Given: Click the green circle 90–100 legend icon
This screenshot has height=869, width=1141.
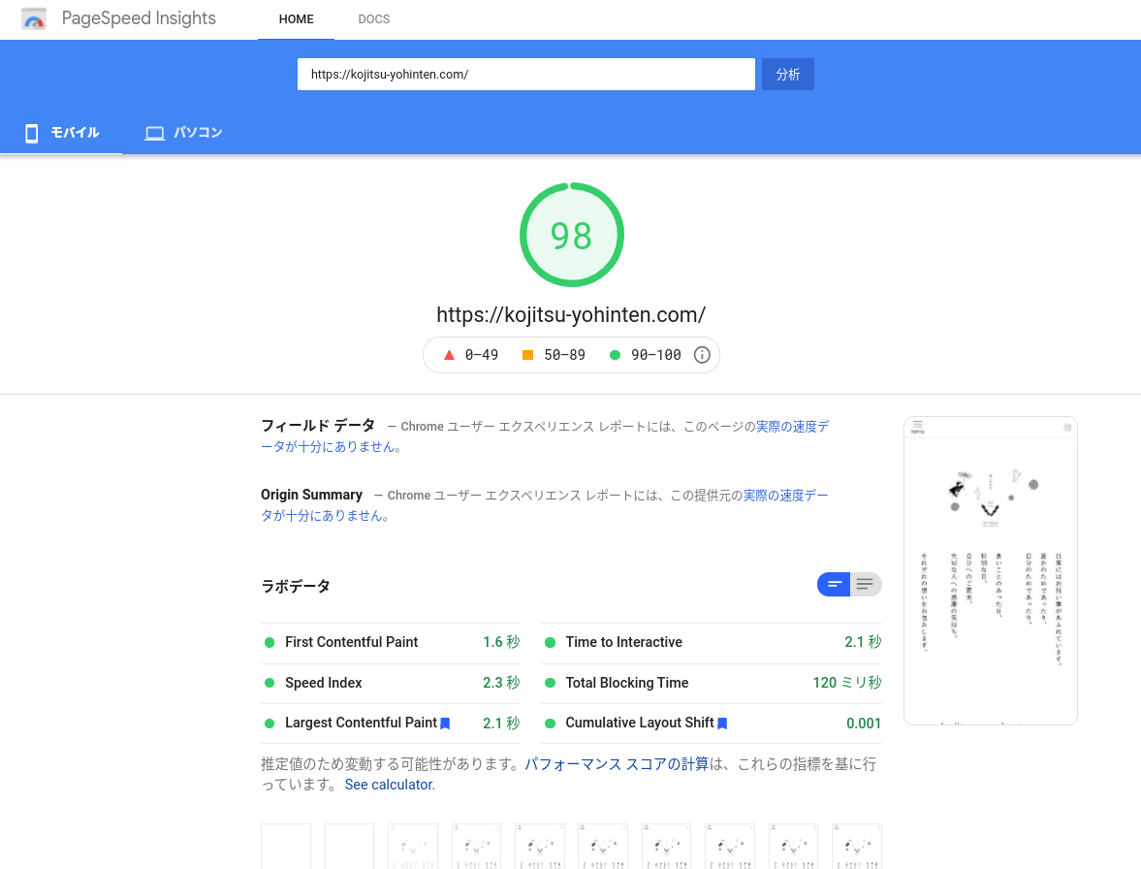Looking at the screenshot, I should 615,355.
